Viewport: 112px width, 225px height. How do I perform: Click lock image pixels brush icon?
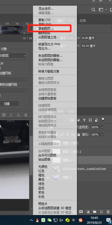[x=62, y=134]
